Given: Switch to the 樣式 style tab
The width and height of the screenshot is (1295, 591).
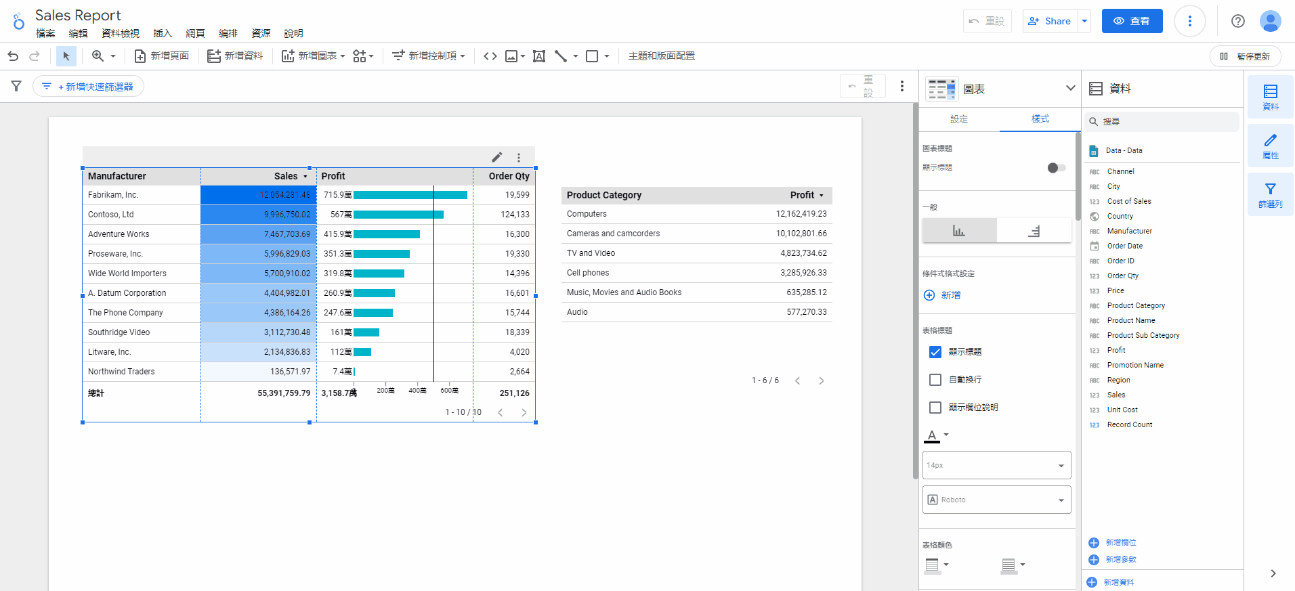Looking at the screenshot, I should click(1040, 119).
